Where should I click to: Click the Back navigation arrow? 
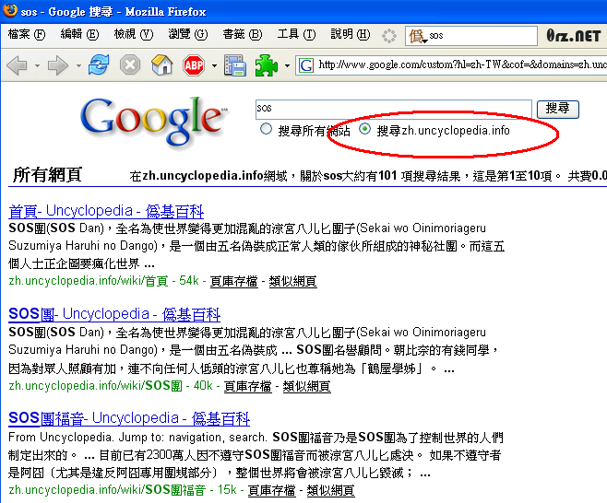(x=18, y=65)
